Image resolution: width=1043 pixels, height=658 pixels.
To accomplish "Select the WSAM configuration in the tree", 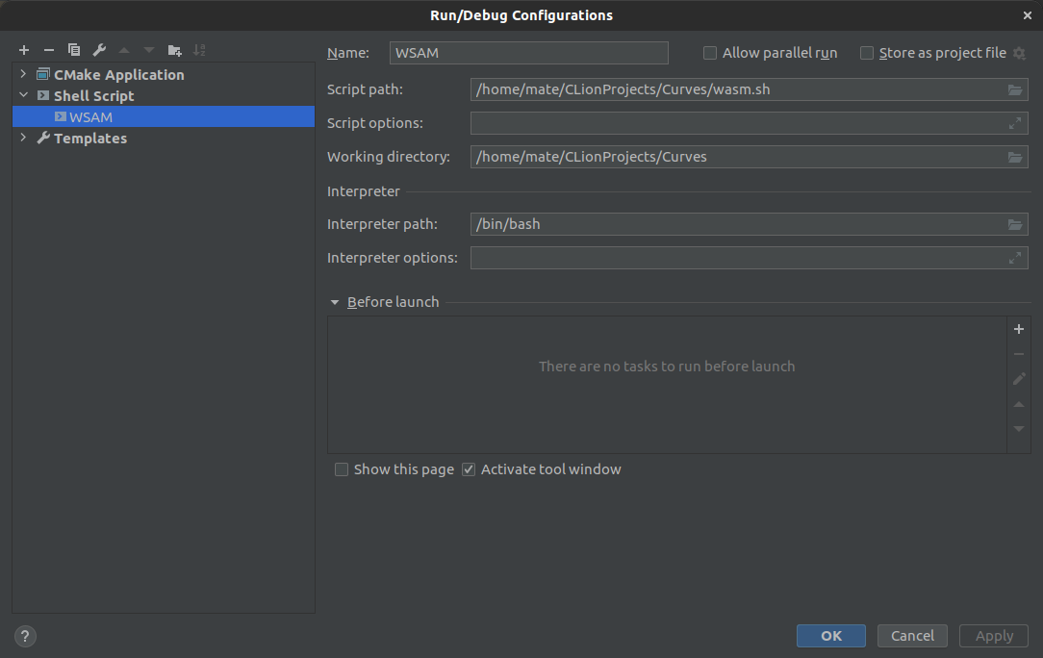I will click(x=90, y=117).
